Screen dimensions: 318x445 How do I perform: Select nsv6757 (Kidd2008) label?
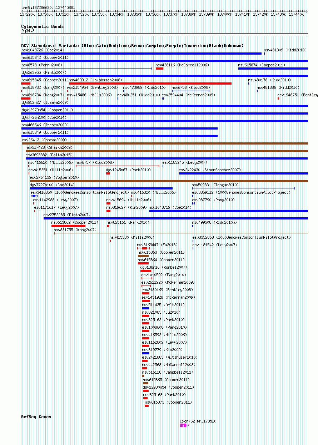point(95,162)
